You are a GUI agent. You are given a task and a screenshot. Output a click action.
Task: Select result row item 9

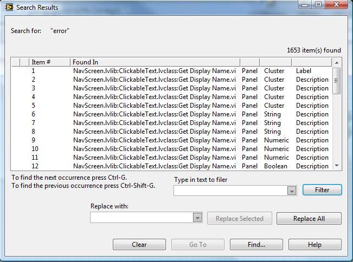pyautogui.click(x=171, y=140)
